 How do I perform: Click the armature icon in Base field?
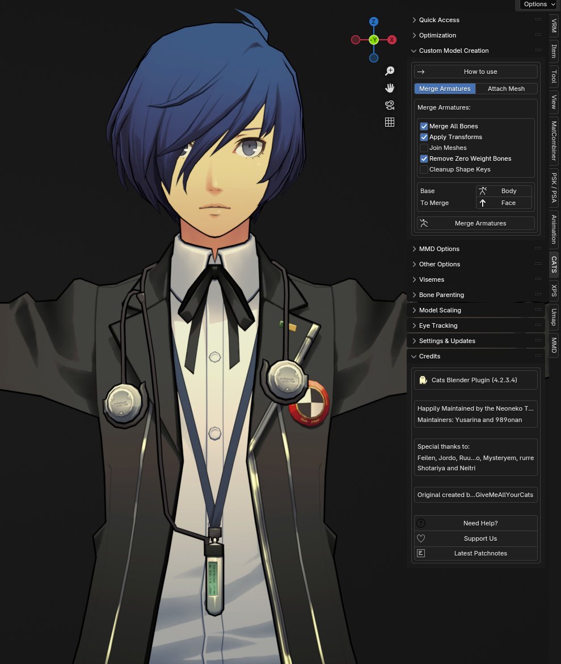point(483,191)
